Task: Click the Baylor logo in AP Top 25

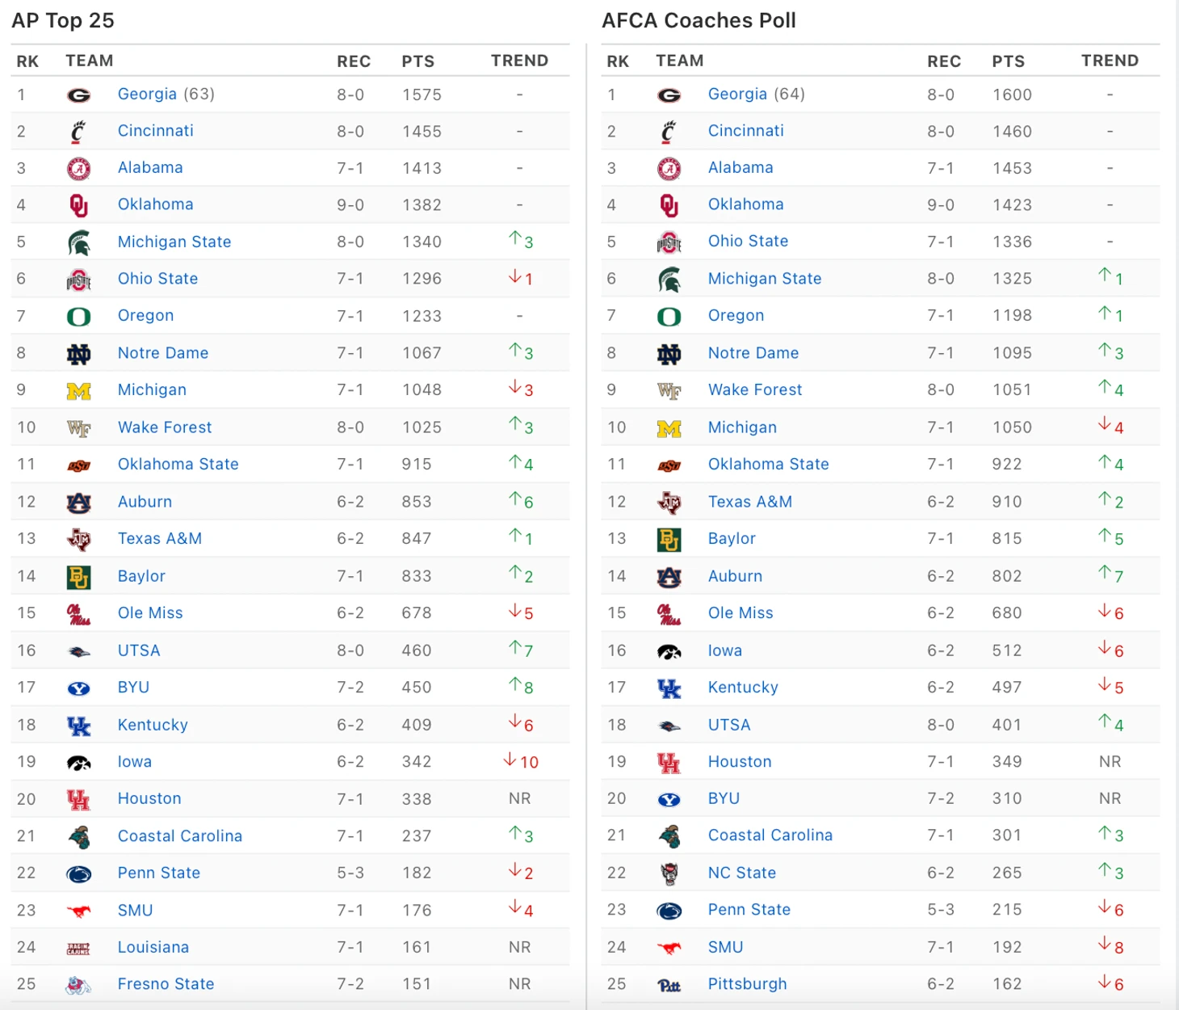Action: click(78, 577)
